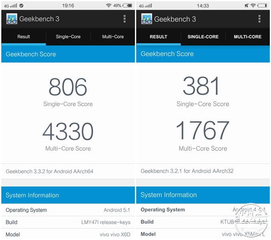Viewport: 271px width, 240px height.
Task: Tap the 'vivo vivo X6D' model value
Action: click(115, 234)
